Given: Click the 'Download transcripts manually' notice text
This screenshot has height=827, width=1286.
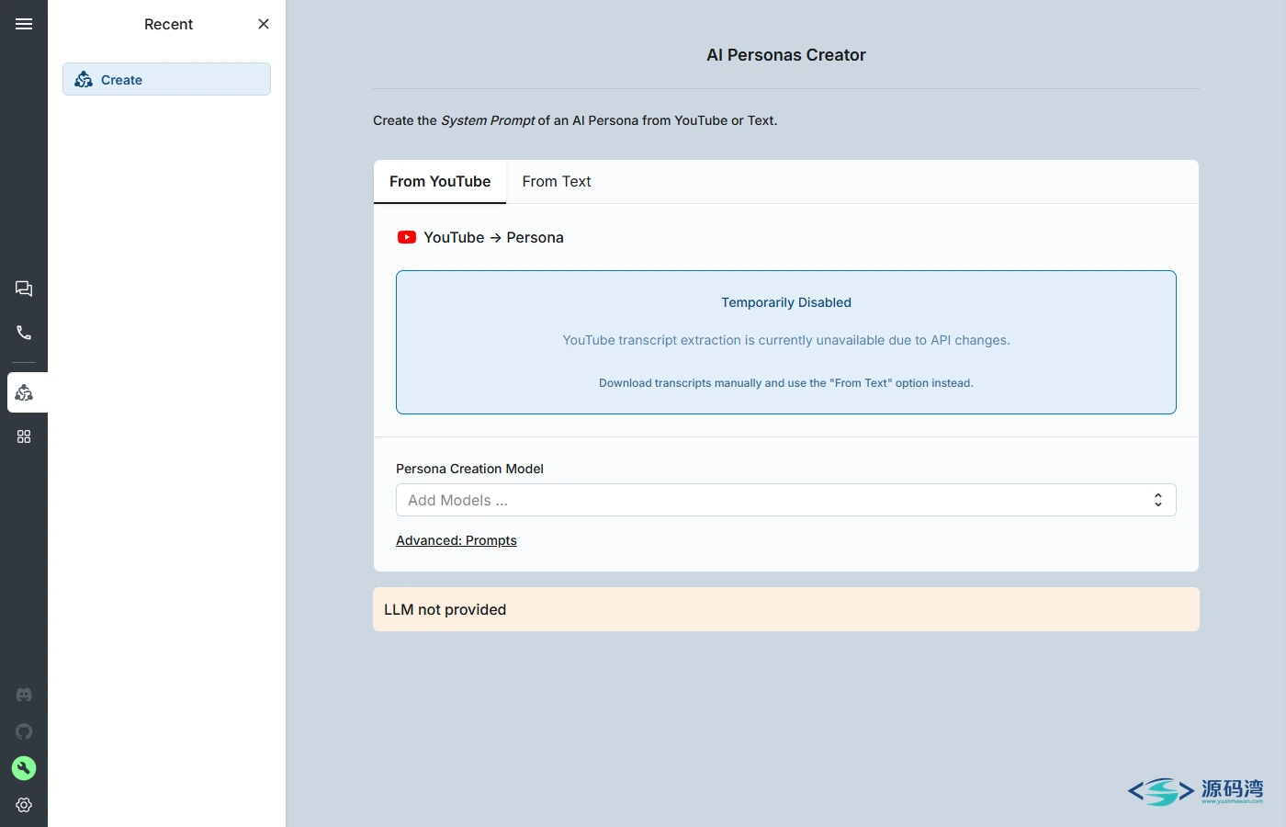Looking at the screenshot, I should pos(786,383).
